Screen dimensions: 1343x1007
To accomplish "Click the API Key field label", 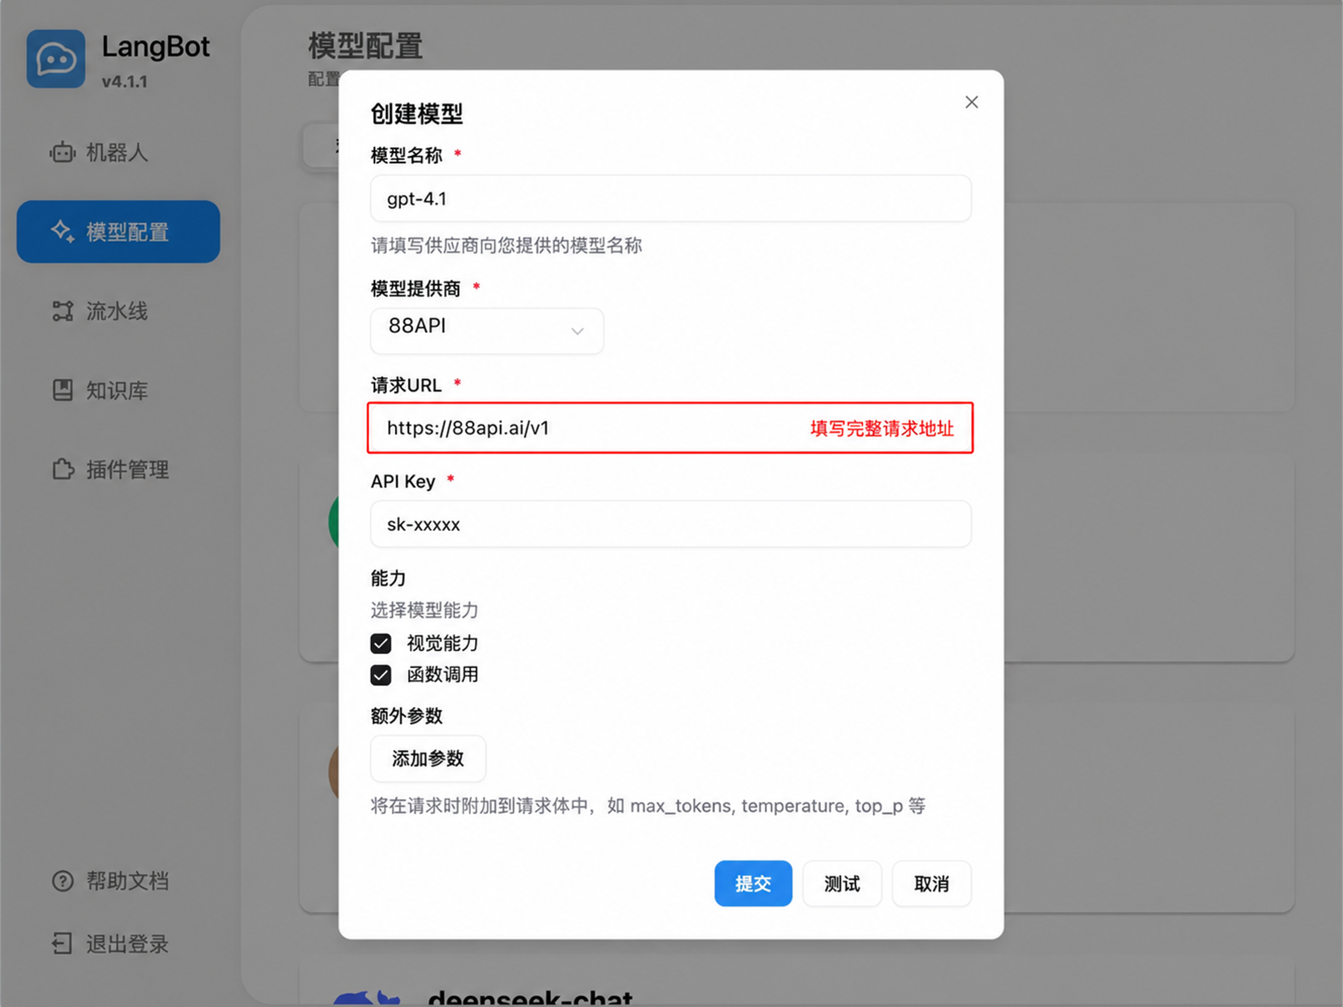I will pyautogui.click(x=403, y=481).
